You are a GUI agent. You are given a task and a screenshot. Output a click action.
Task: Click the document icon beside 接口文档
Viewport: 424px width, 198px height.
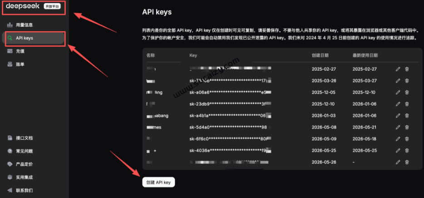pos(10,138)
